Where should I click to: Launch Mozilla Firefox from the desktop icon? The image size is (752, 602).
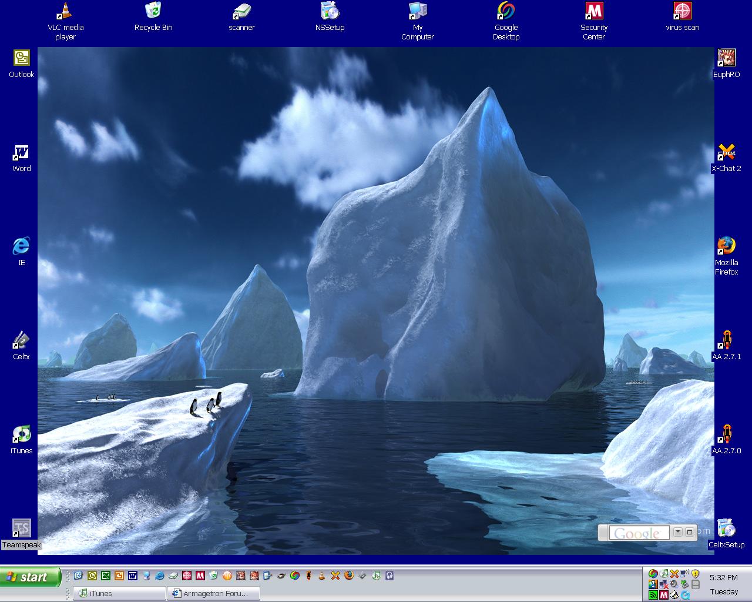726,246
